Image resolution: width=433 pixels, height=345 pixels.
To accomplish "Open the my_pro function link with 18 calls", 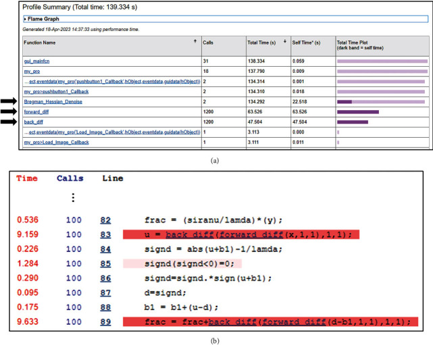I will (x=31, y=71).
